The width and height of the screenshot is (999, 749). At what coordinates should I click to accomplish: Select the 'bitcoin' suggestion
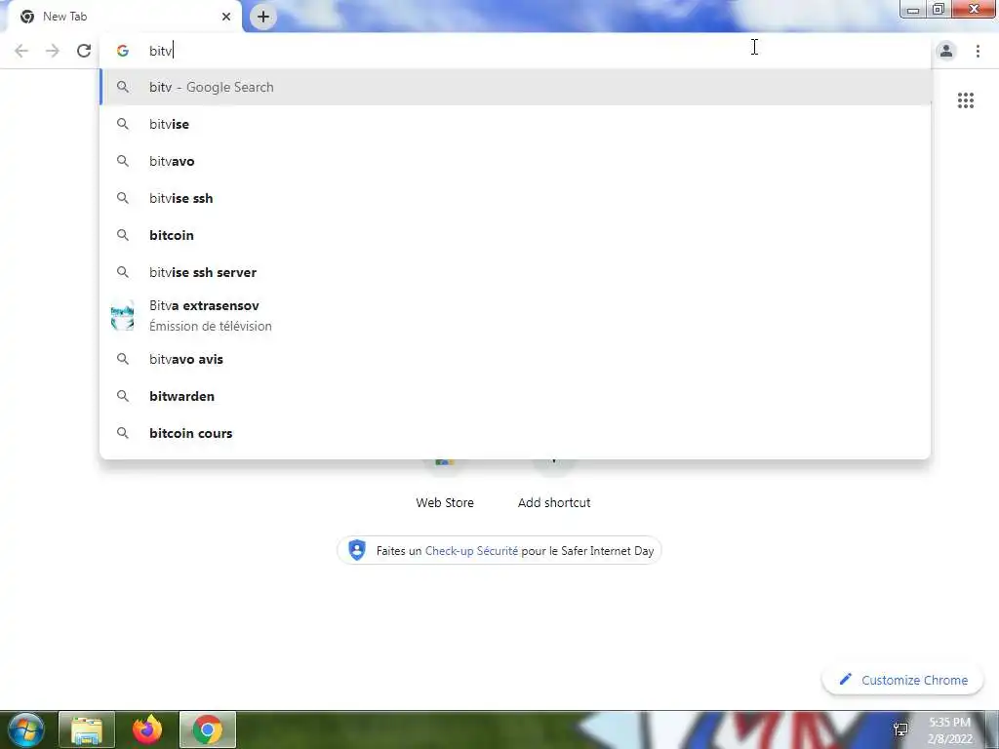(515, 235)
